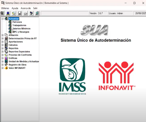The width and height of the screenshot is (146, 122).
Task: Click the icon beside Patrones
Action: (10, 22)
